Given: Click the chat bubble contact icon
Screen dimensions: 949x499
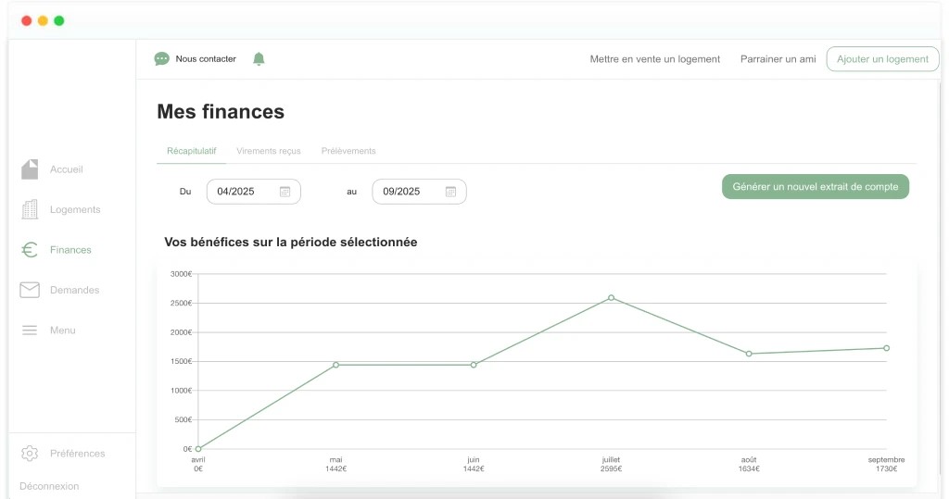Looking at the screenshot, I should (162, 59).
